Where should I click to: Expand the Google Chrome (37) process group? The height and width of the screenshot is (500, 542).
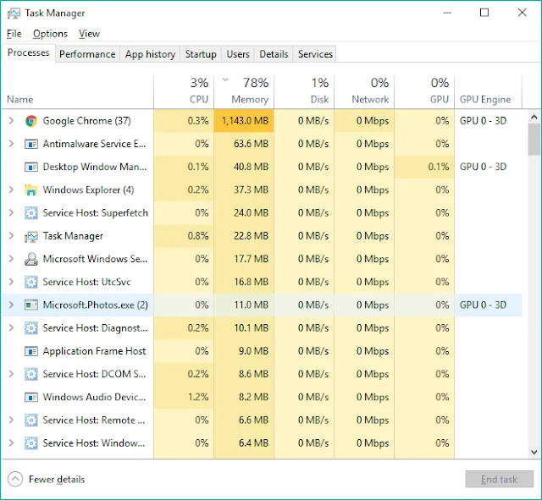pyautogui.click(x=11, y=120)
